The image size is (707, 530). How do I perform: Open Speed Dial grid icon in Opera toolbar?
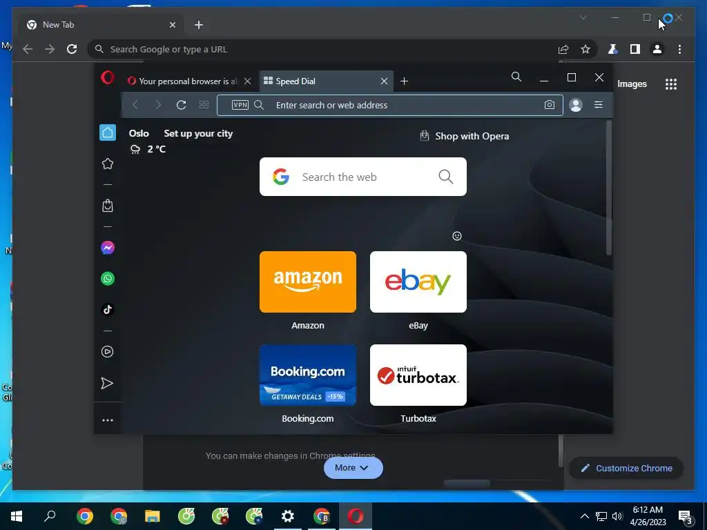click(x=204, y=105)
